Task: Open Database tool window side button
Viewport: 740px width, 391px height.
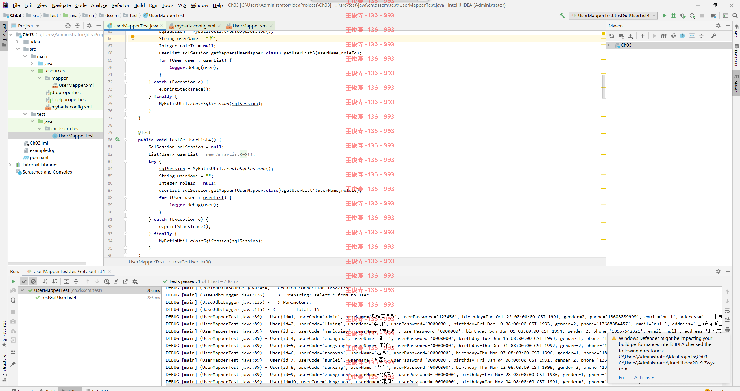Action: [x=736, y=55]
